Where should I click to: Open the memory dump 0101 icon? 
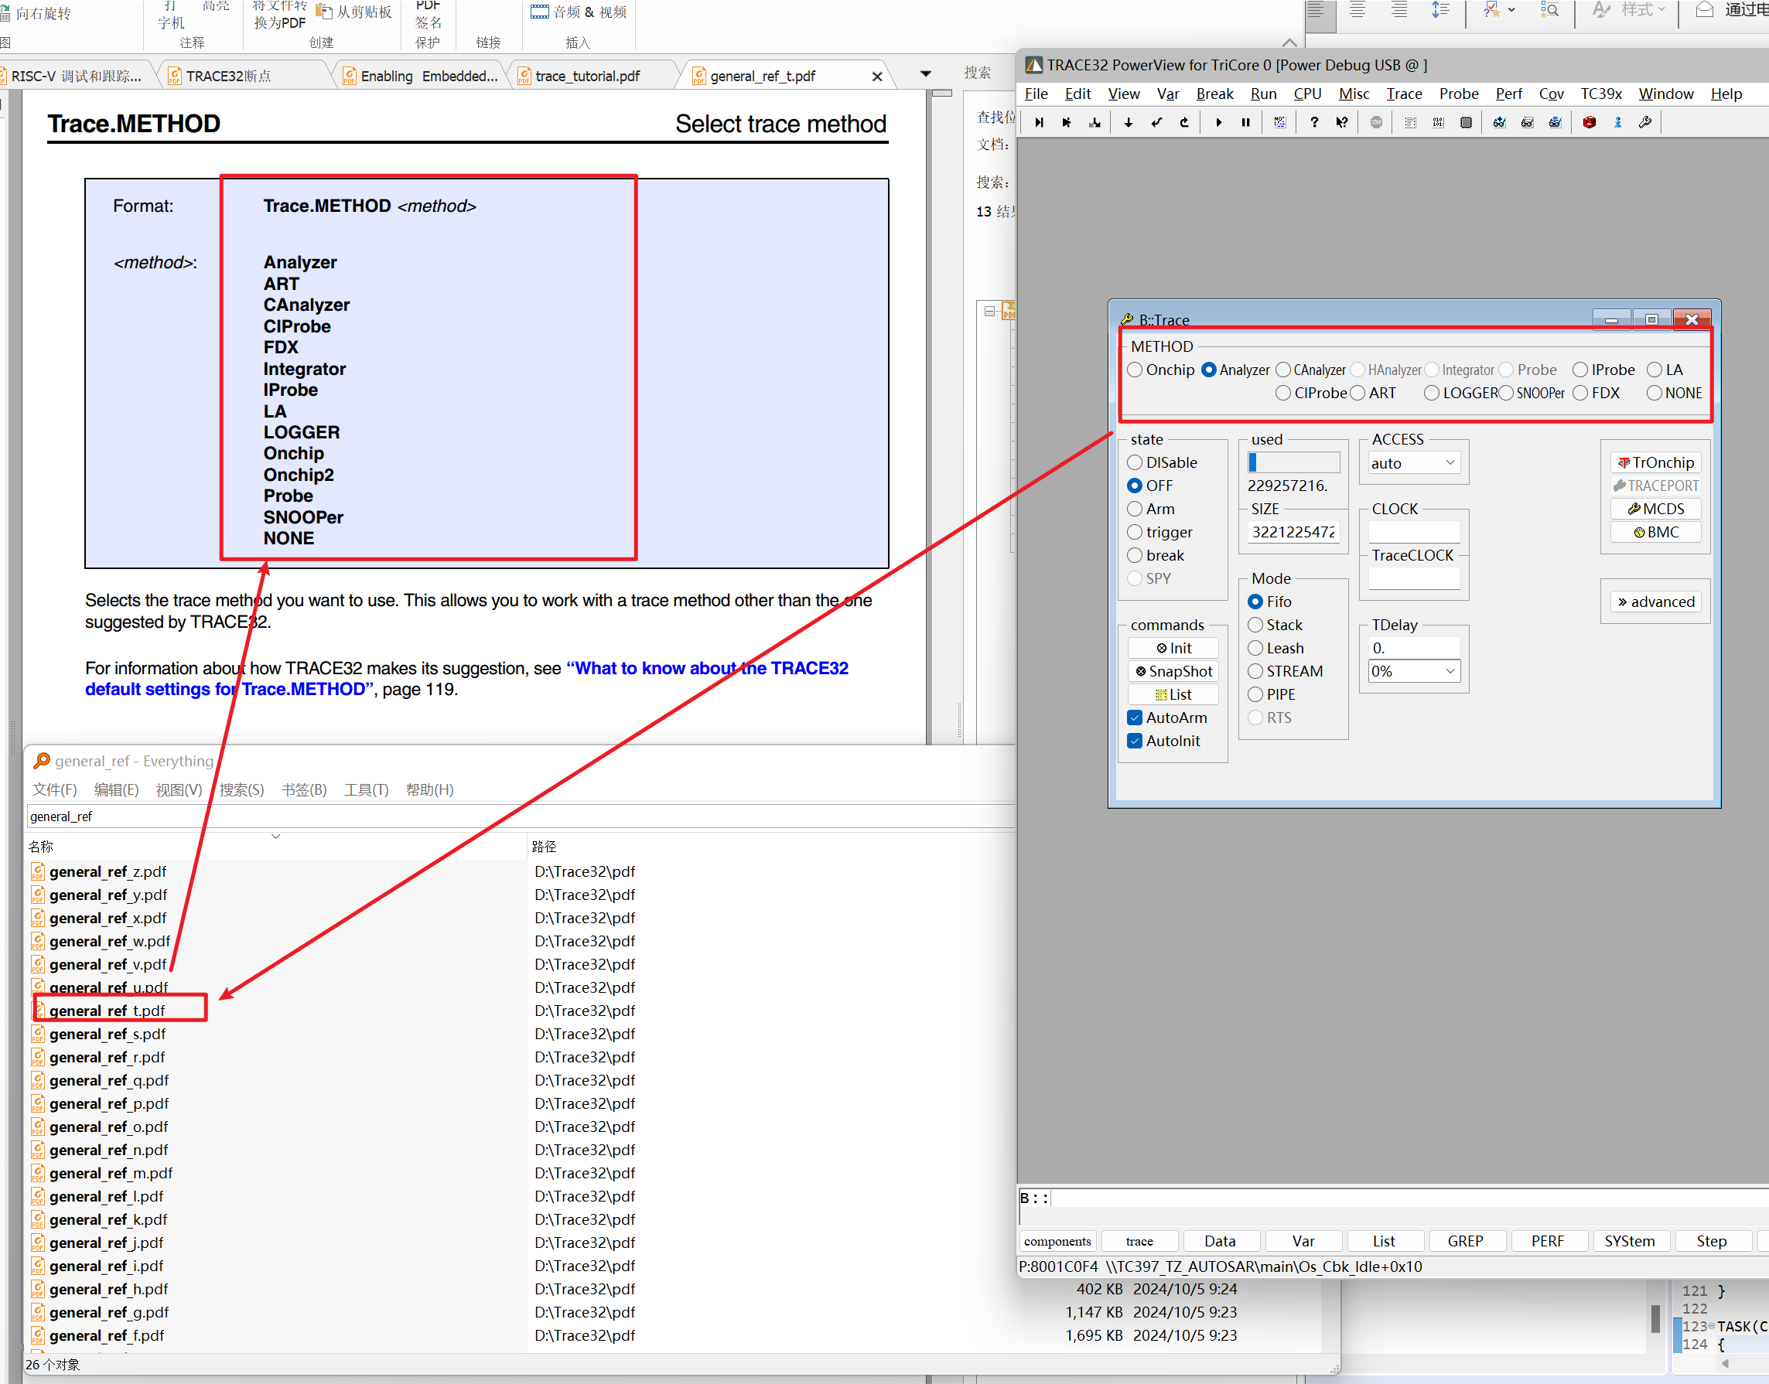point(1438,122)
